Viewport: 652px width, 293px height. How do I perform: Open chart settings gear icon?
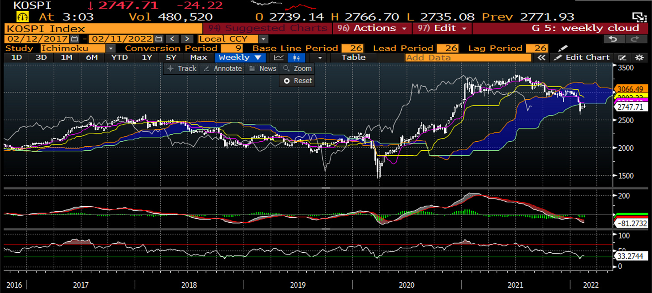(x=639, y=57)
